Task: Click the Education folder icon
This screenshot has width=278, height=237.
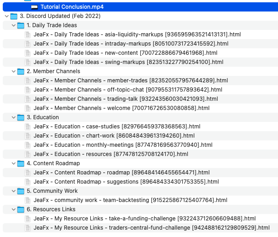Action: 21,117
